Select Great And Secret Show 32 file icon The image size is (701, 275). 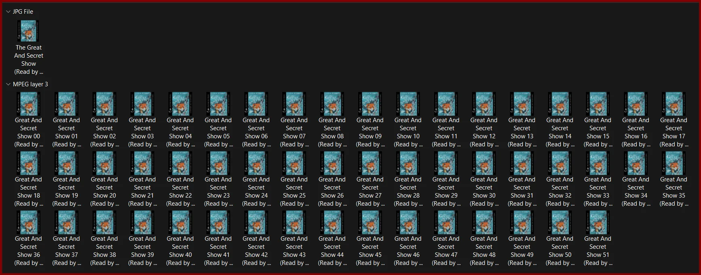coord(560,163)
